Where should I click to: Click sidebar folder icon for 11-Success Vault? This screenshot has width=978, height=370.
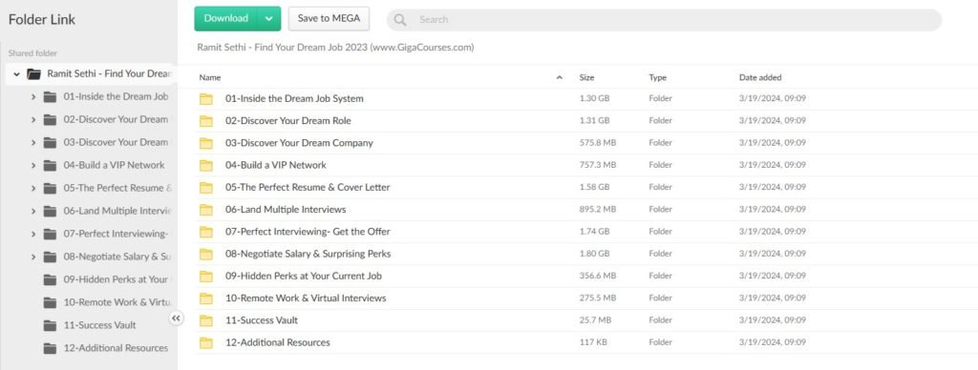coord(50,326)
